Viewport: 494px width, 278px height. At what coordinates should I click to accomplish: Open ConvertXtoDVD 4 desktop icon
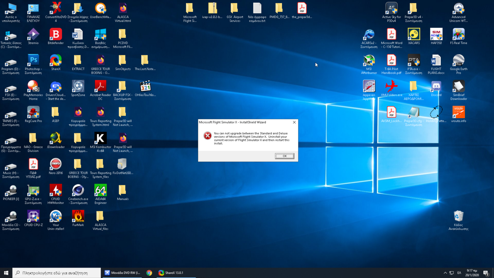(x=56, y=12)
